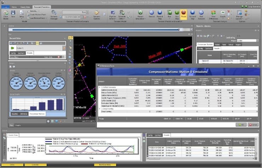Open the Graphs tool in the ribbon

223,14
